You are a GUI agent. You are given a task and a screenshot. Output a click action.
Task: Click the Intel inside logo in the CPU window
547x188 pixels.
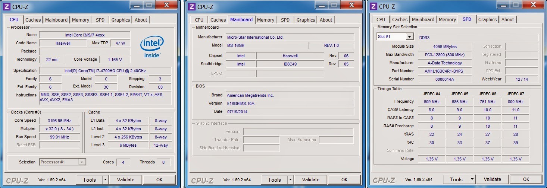click(x=152, y=47)
